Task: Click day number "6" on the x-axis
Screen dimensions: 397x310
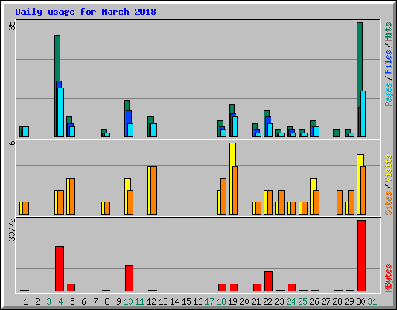Action: pyautogui.click(x=84, y=301)
